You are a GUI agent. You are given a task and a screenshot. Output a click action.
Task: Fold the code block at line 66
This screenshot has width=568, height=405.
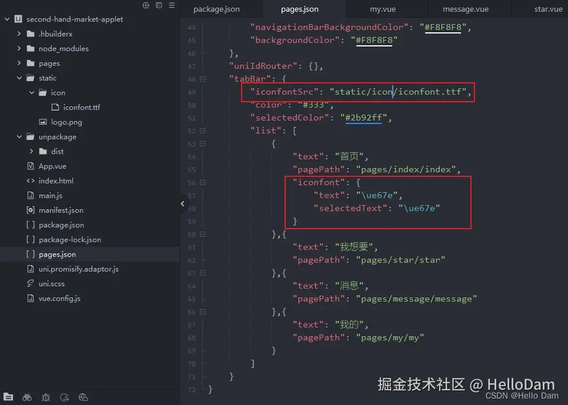click(x=202, y=312)
